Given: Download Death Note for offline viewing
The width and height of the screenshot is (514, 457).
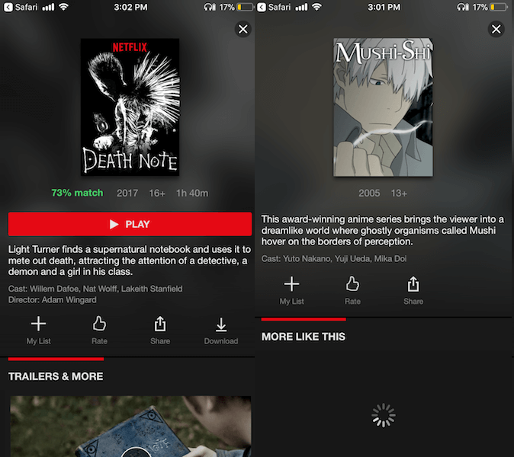Looking at the screenshot, I should pyautogui.click(x=221, y=331).
